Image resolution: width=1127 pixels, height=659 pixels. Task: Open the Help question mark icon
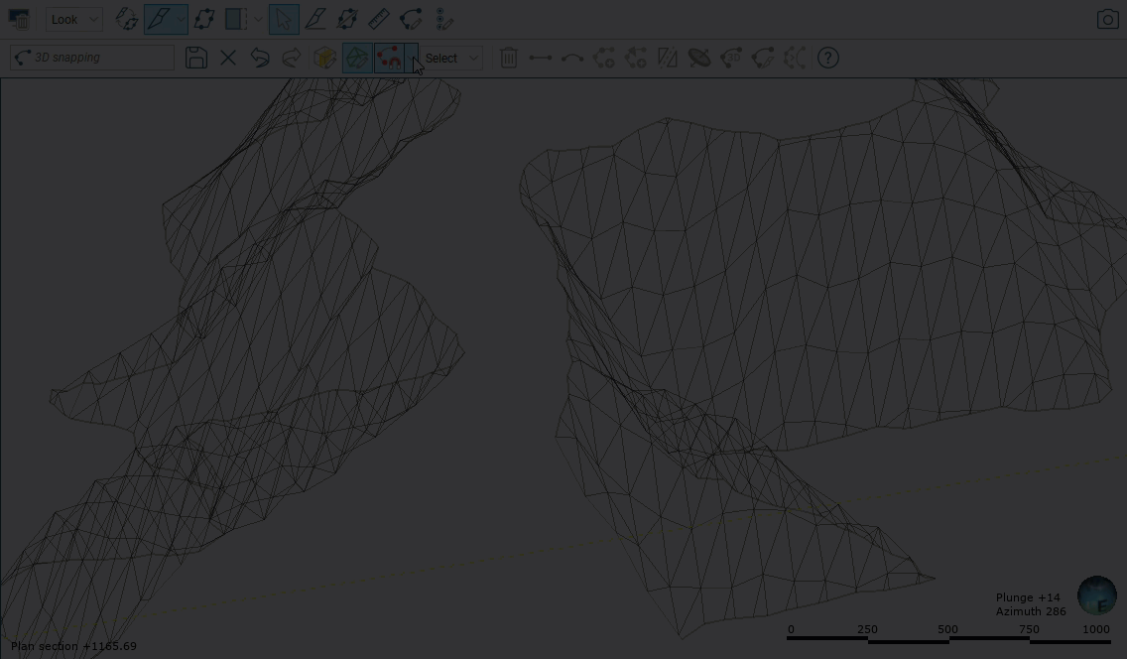[x=828, y=58]
